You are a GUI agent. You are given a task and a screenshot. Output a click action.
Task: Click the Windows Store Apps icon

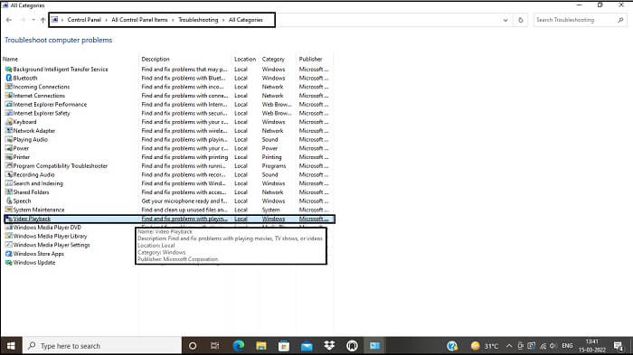8,254
